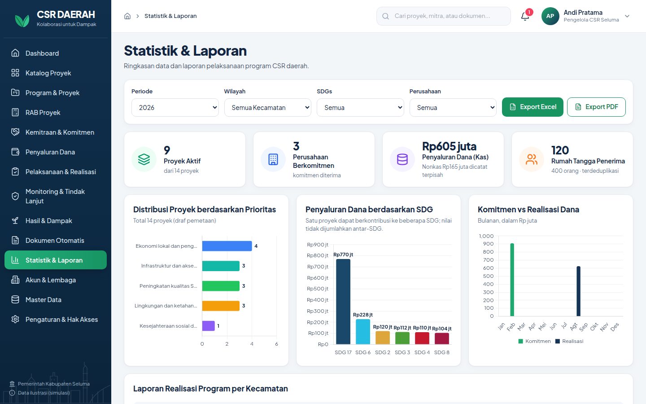Open the Periode 2026 dropdown
This screenshot has height=404, width=646.
click(175, 108)
